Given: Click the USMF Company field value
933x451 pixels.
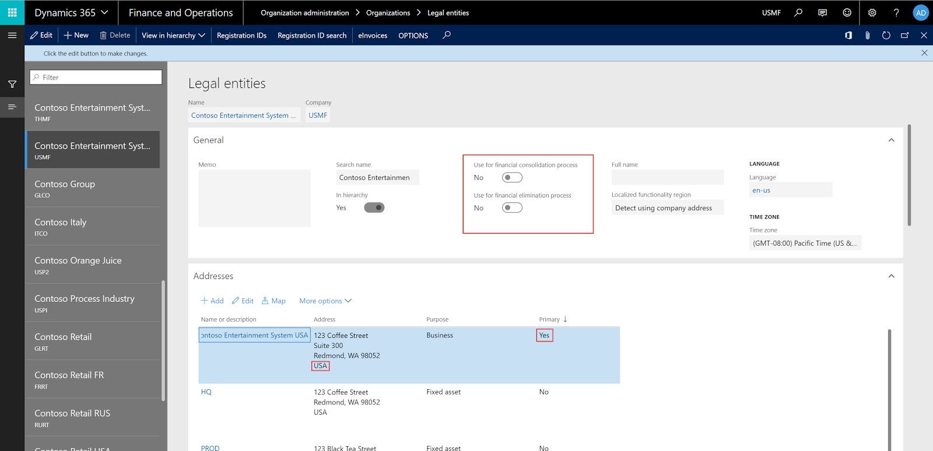Looking at the screenshot, I should [x=318, y=115].
